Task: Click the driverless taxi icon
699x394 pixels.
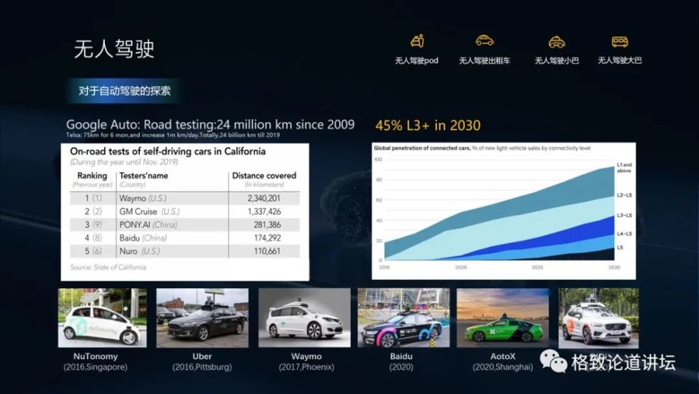Action: 484,41
